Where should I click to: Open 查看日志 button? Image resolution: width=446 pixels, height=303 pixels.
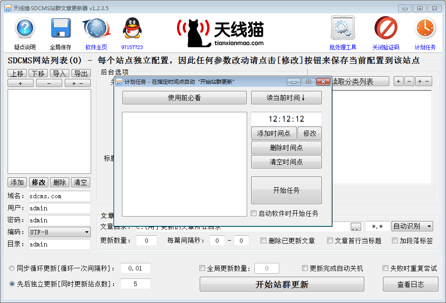pos(410,284)
